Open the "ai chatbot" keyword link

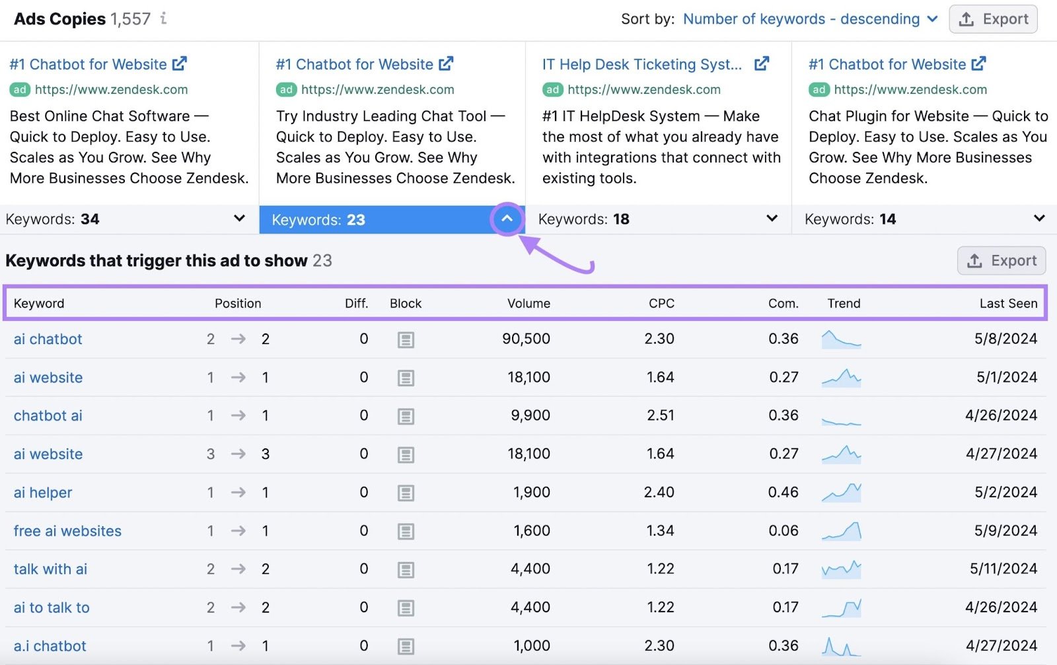[x=48, y=339]
